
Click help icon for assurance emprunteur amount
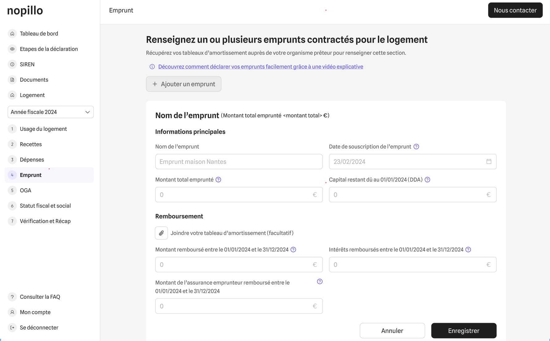[x=320, y=281]
